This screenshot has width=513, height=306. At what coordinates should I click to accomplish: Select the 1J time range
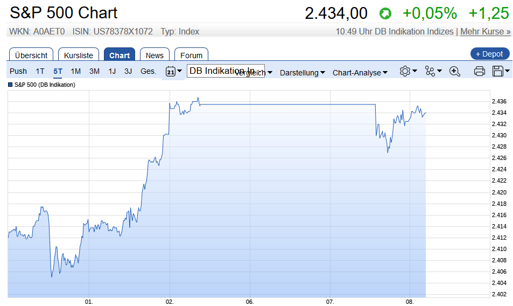[112, 71]
